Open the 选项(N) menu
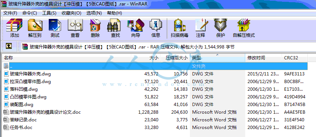The height and width of the screenshot is (137, 316). (x=94, y=13)
